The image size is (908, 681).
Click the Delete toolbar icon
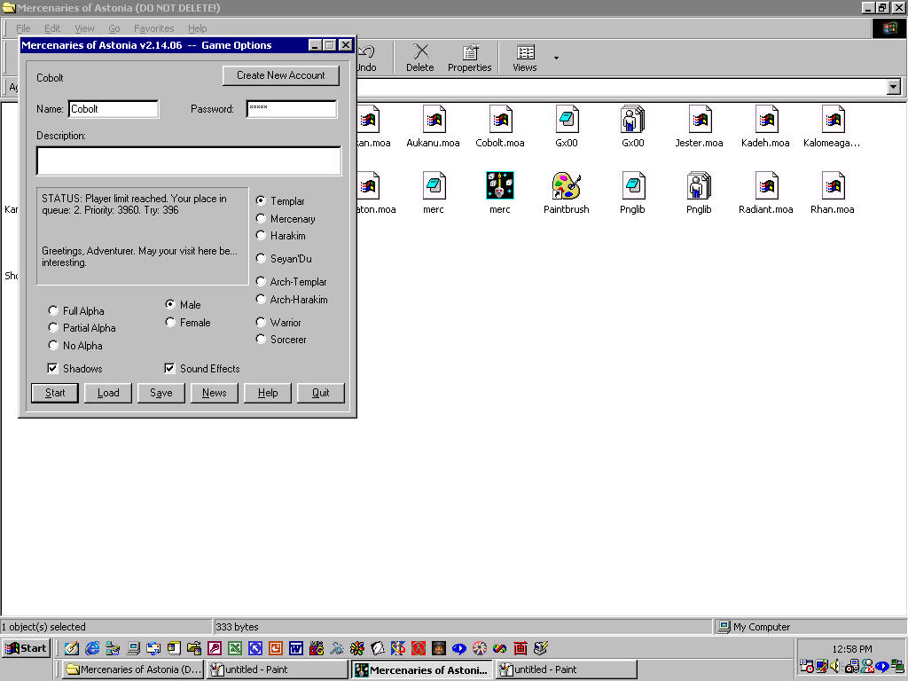point(420,58)
